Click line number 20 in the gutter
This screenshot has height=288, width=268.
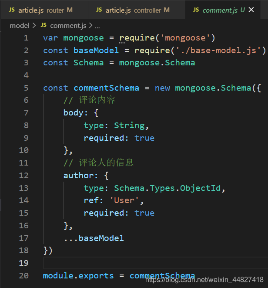[x=24, y=275]
